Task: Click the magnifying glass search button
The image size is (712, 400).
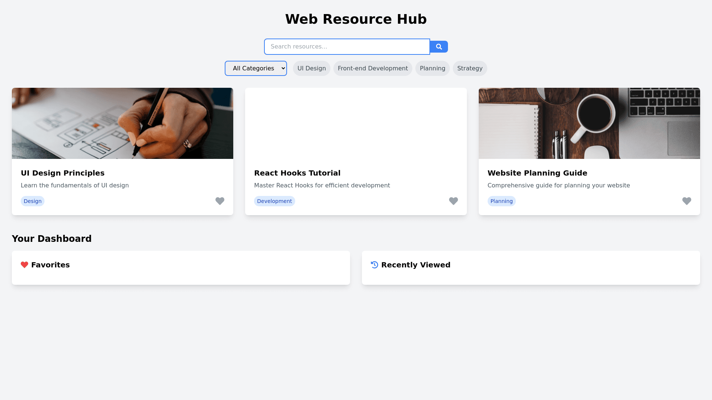Action: (x=439, y=47)
